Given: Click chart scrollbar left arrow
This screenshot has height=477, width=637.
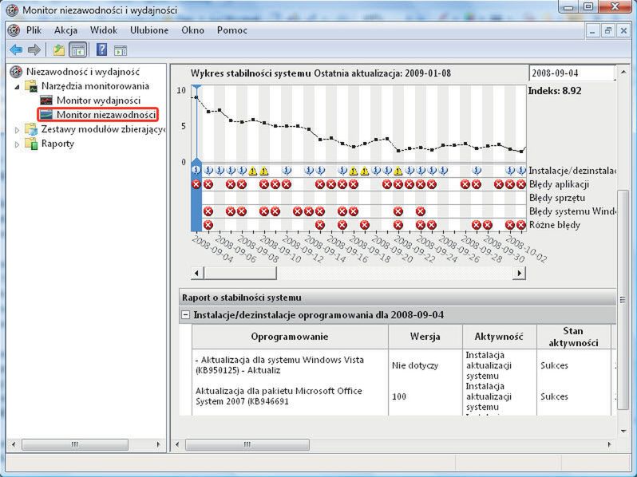Looking at the screenshot, I should [197, 273].
